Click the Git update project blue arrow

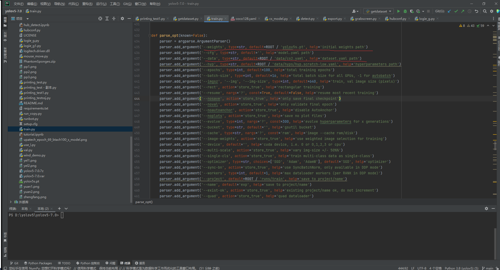(x=449, y=11)
